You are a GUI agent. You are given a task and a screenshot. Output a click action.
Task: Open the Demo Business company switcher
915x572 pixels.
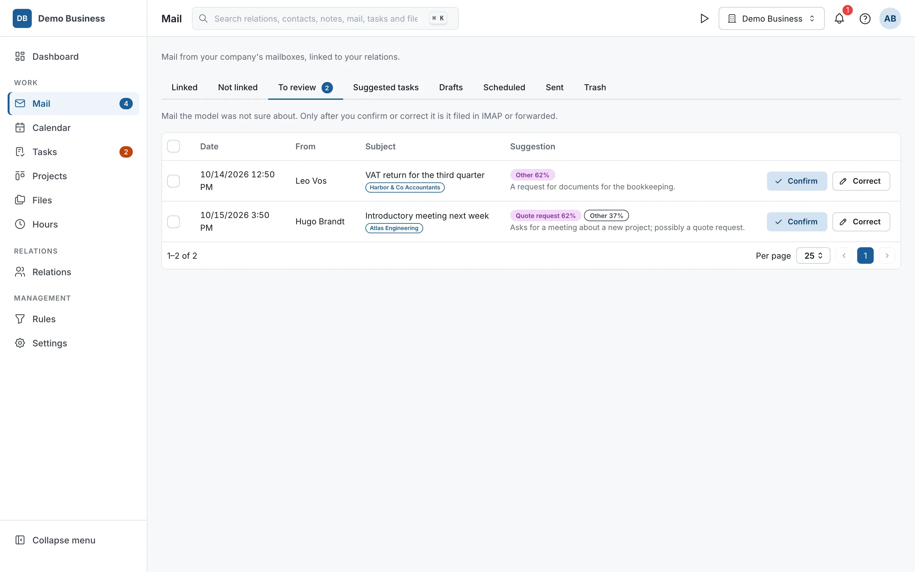(771, 18)
